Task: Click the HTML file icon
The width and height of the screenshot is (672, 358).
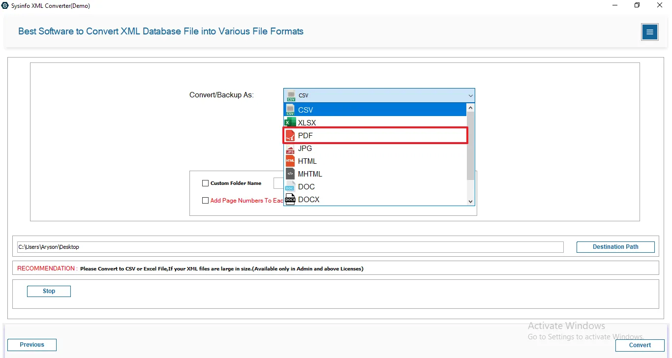Action: tap(290, 161)
